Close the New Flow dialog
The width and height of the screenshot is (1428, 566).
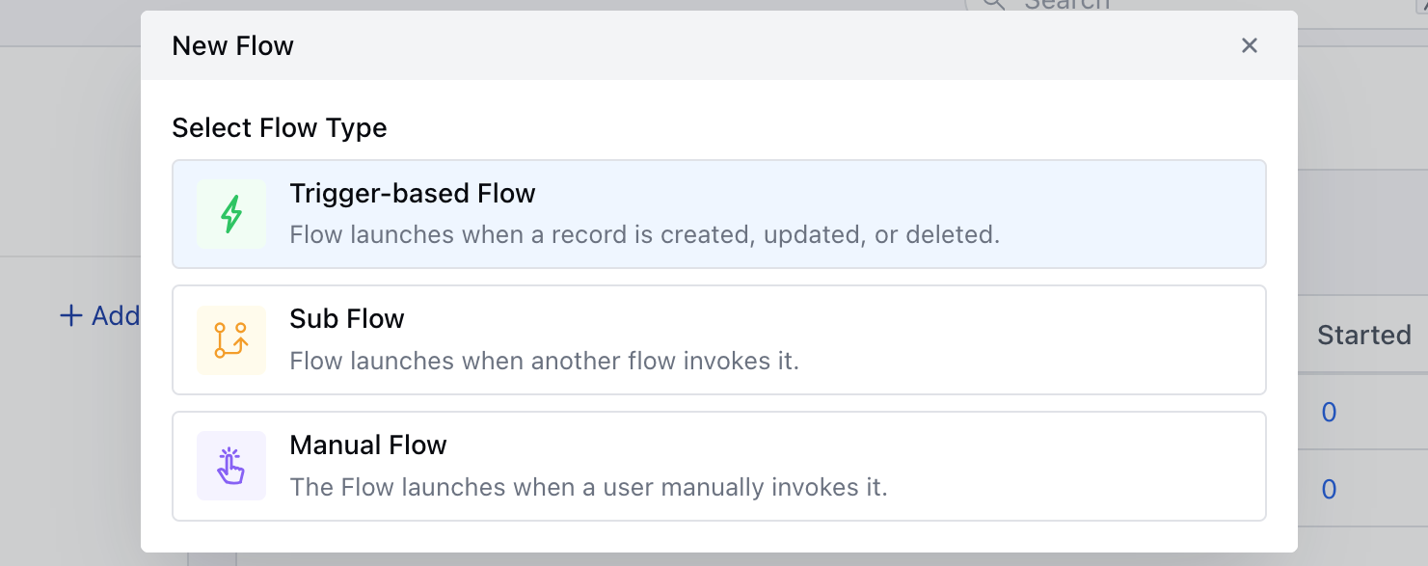pos(1250,45)
